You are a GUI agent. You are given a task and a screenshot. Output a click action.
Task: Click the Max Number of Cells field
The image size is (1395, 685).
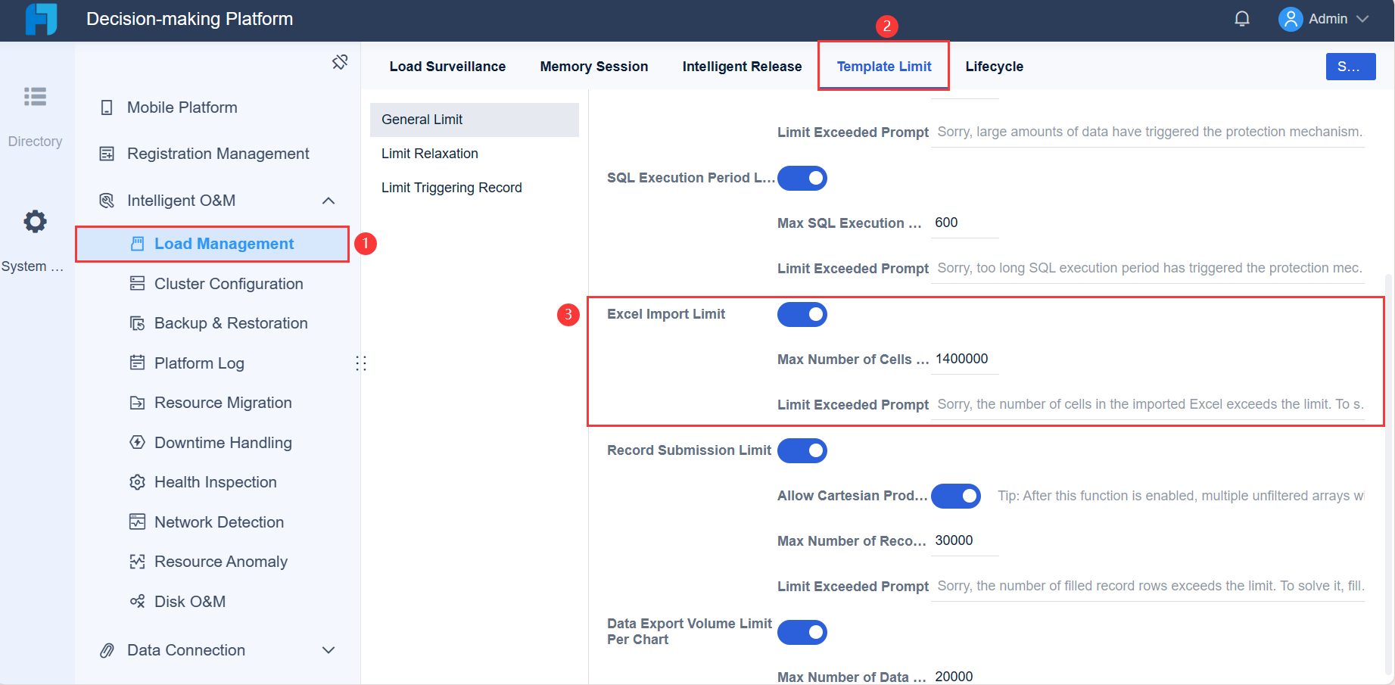[964, 360]
